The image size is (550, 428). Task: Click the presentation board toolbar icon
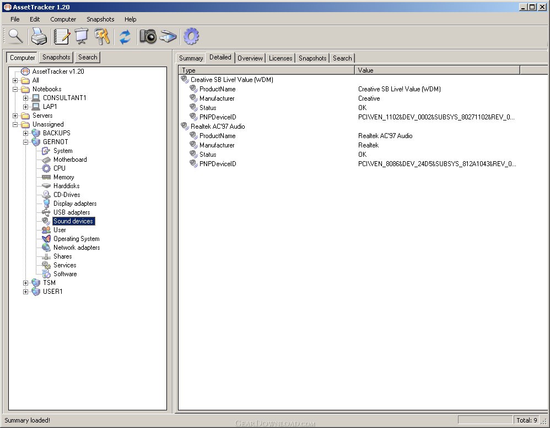(82, 37)
